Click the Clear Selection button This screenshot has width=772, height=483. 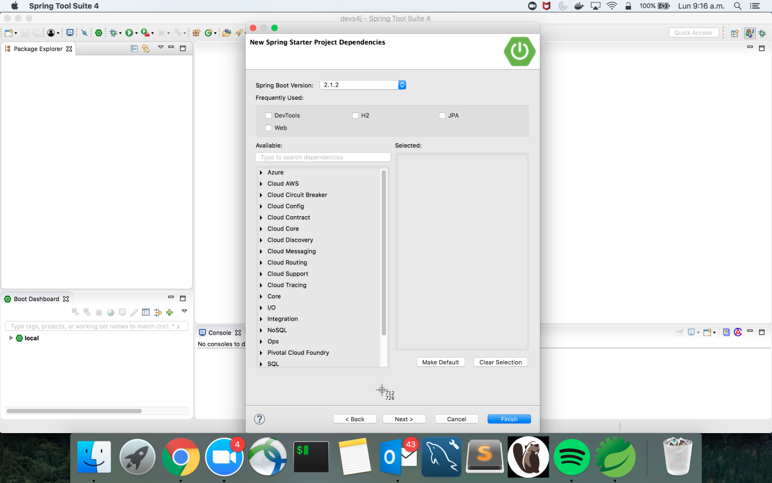(500, 362)
